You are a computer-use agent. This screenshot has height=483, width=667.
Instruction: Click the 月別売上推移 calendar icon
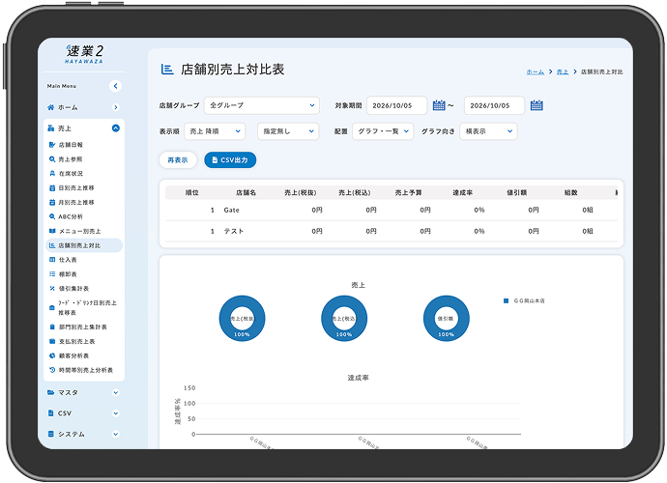tap(52, 203)
